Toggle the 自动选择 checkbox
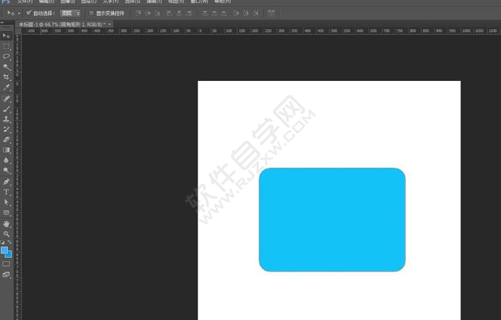Image resolution: width=501 pixels, height=320 pixels. click(29, 13)
